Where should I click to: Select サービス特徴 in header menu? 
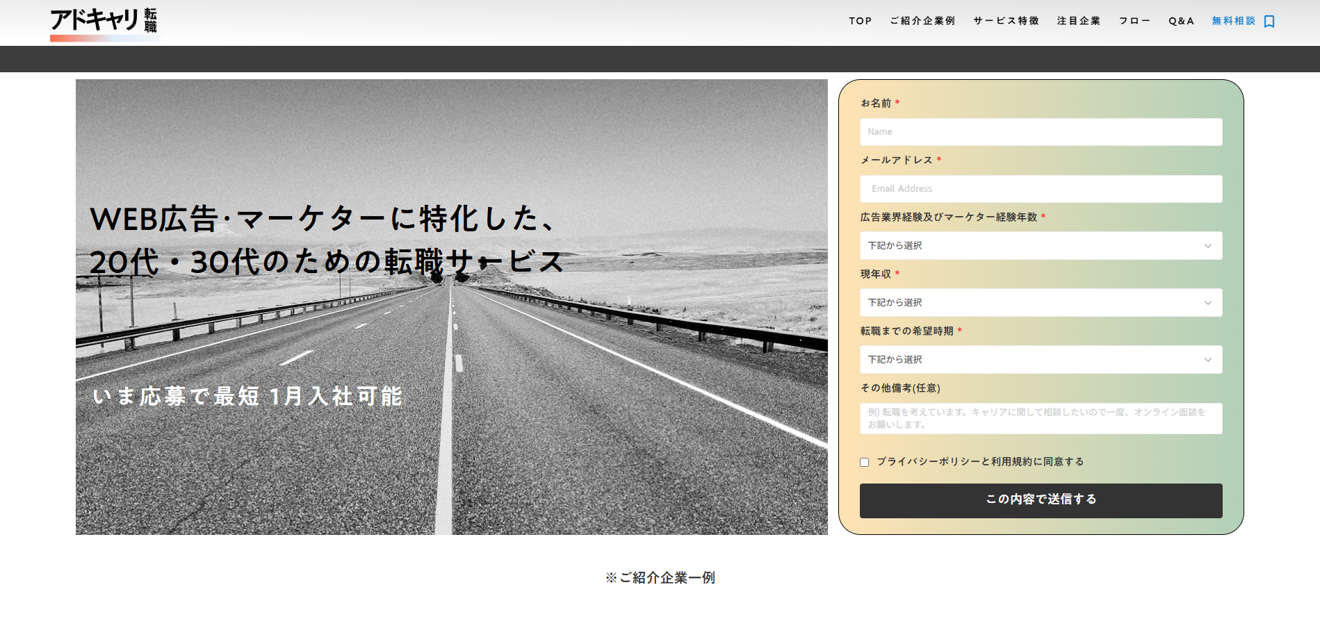point(1006,21)
